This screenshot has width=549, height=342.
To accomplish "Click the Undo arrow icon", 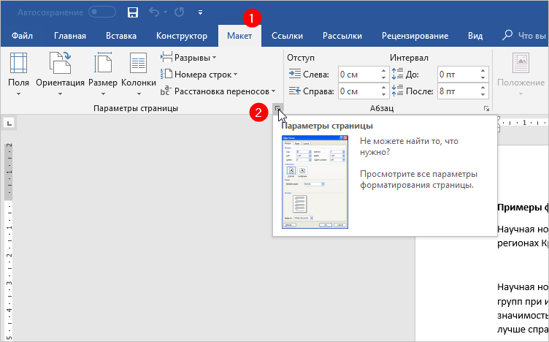I will click(154, 12).
